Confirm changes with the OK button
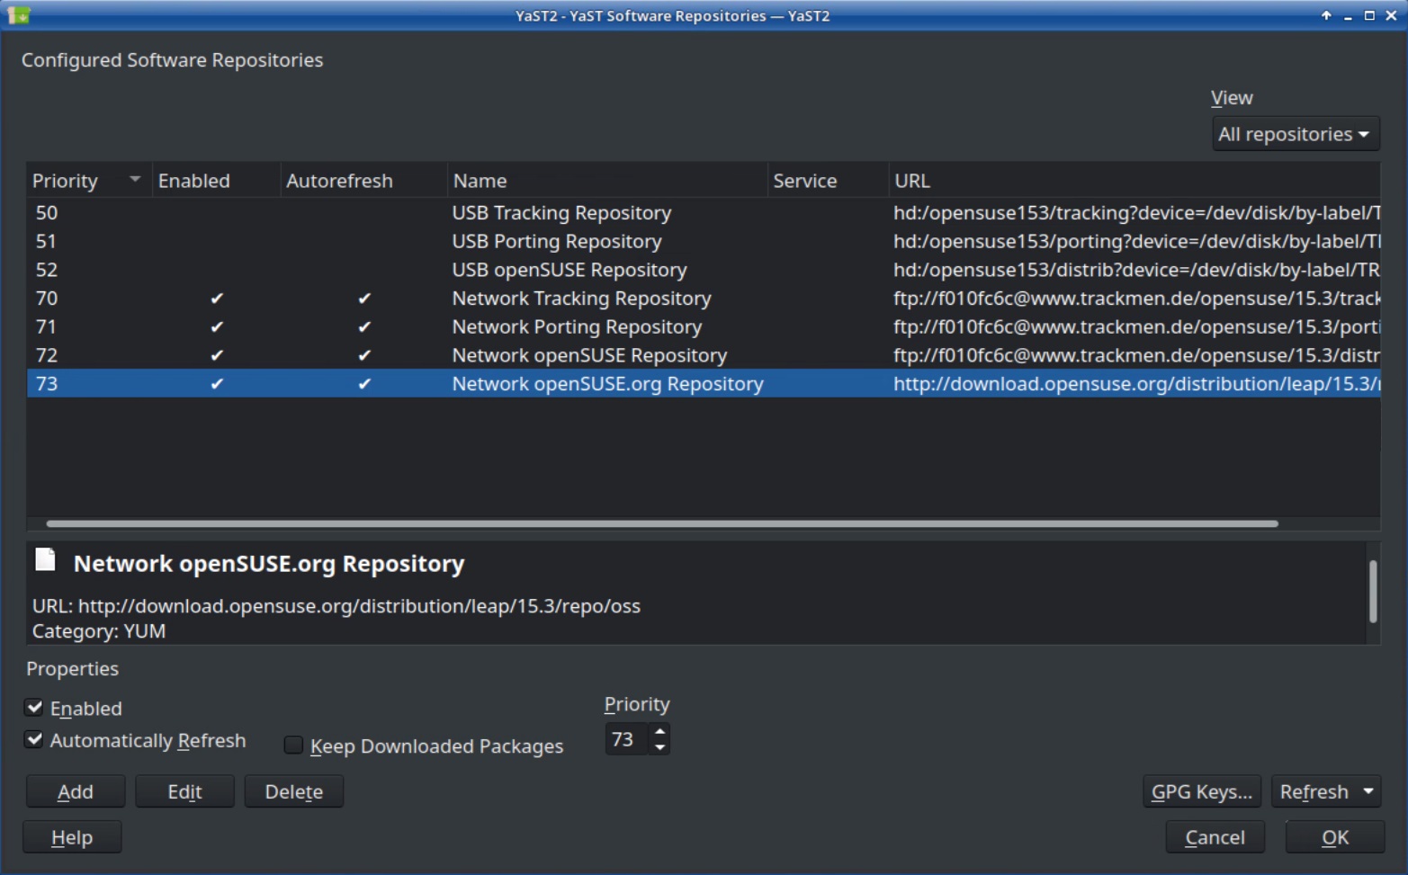 point(1334,836)
